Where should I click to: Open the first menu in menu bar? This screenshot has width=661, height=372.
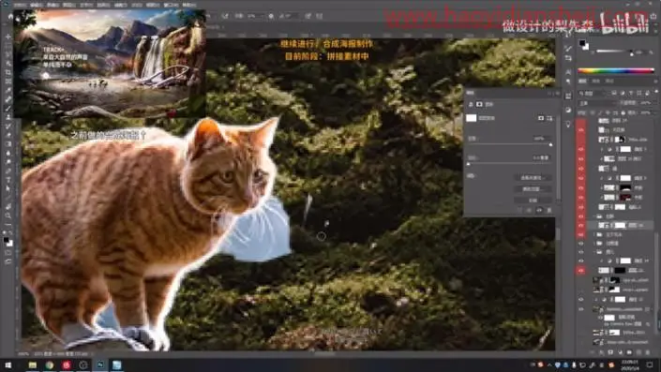pos(20,5)
